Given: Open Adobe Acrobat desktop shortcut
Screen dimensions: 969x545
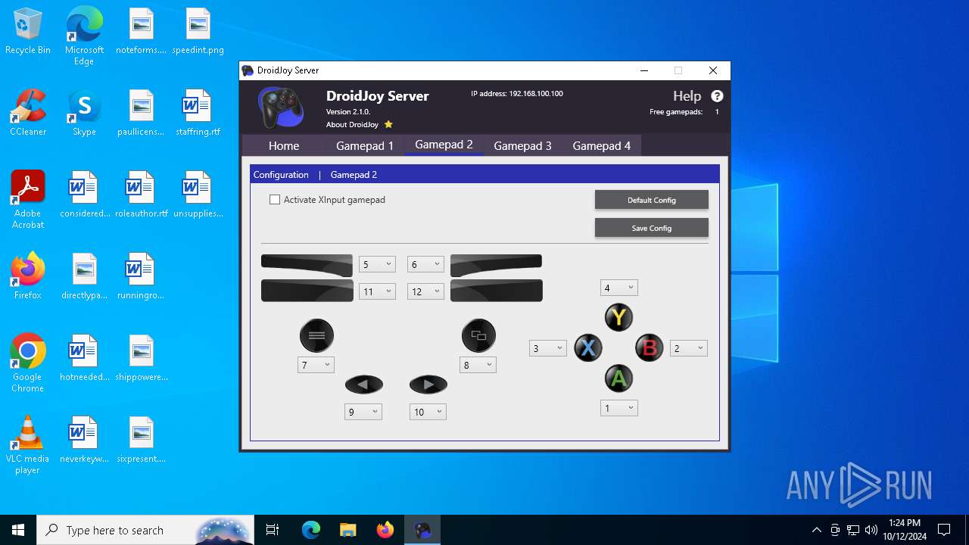Looking at the screenshot, I should (28, 200).
